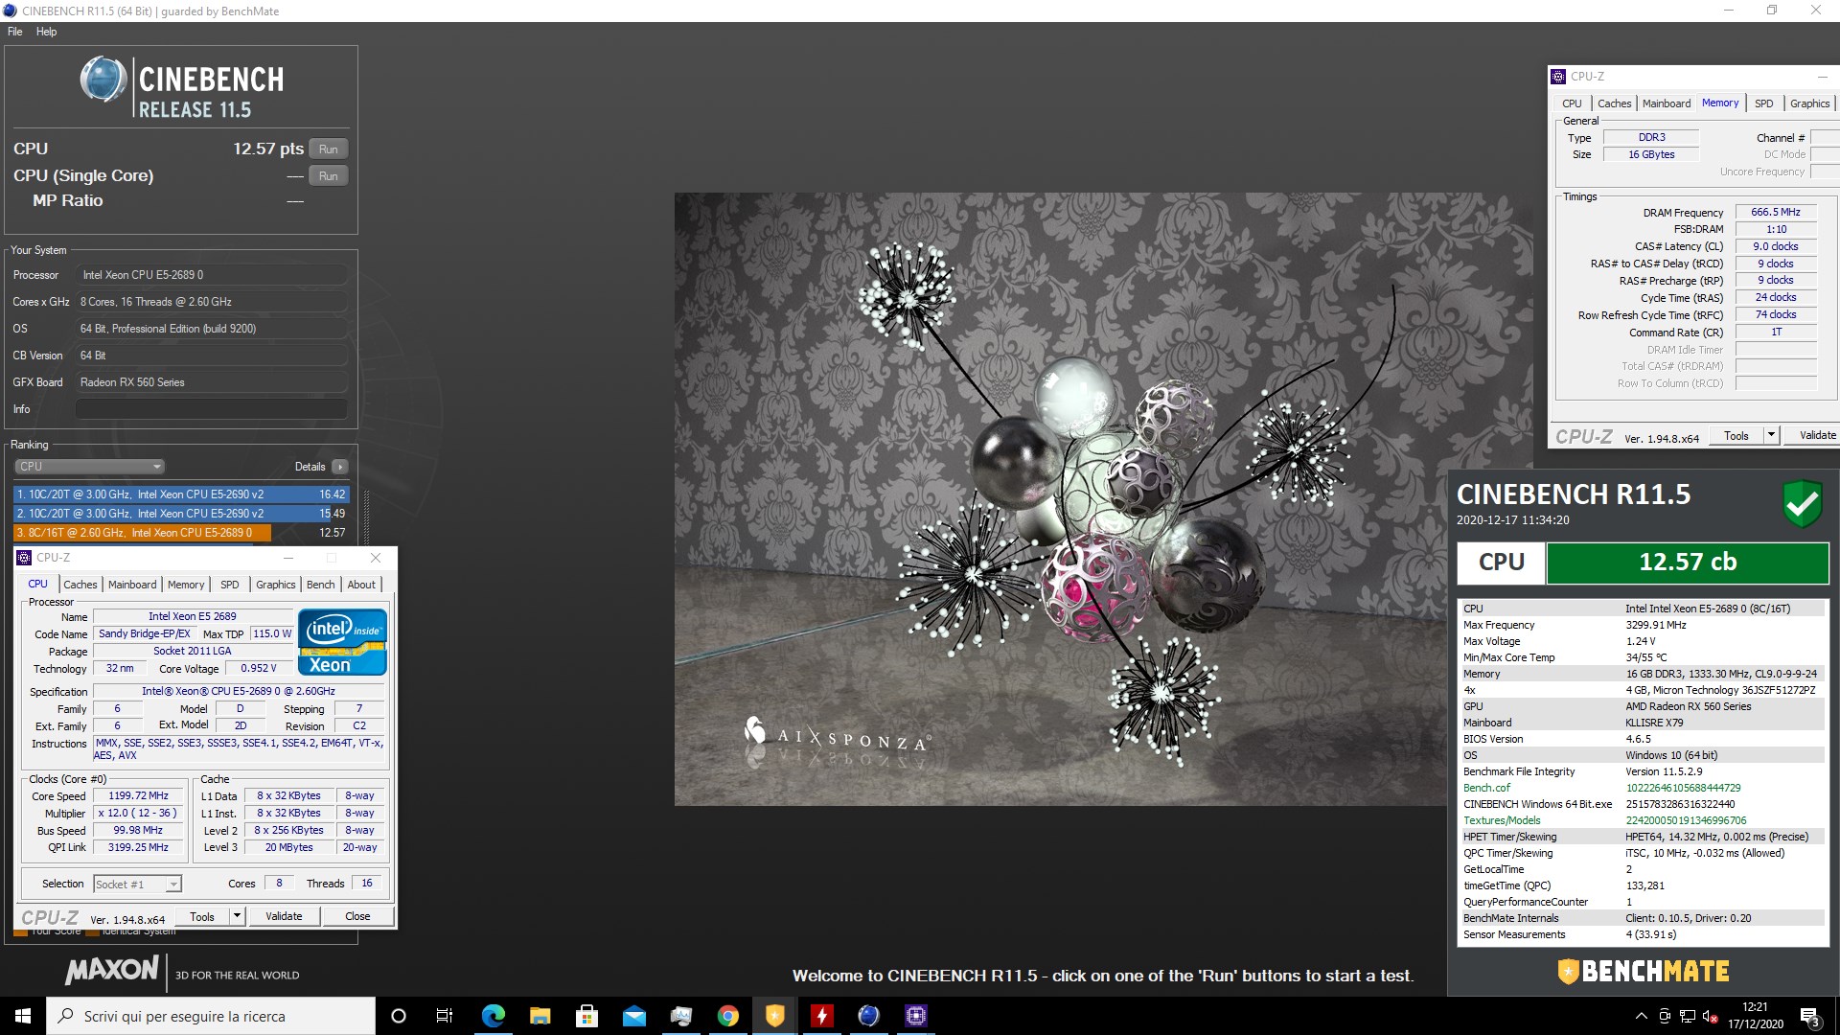This screenshot has height=1035, width=1840.
Task: Switch to SPD tab in lower CPU-Z window
Action: [230, 585]
